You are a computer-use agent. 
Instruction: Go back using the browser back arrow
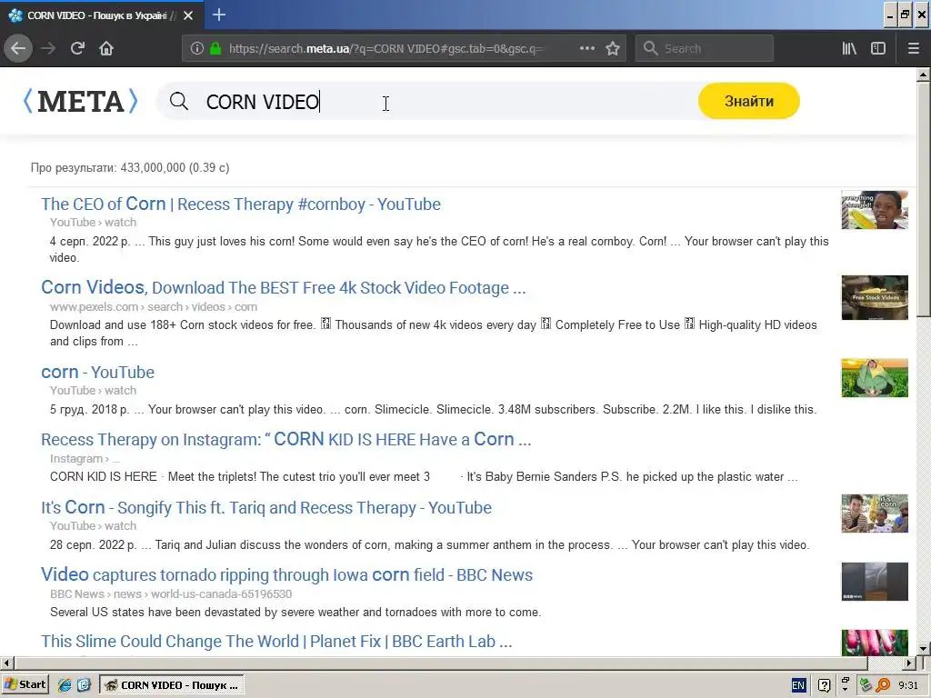tap(18, 48)
